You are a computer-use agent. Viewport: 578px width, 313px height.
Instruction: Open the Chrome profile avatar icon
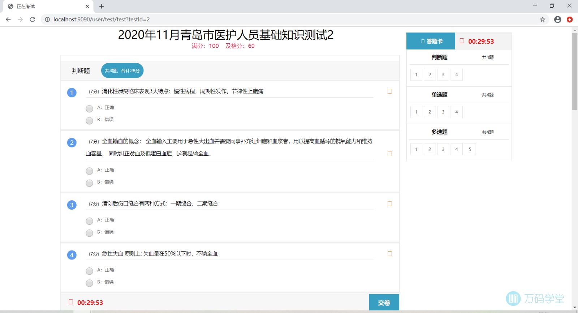[557, 20]
